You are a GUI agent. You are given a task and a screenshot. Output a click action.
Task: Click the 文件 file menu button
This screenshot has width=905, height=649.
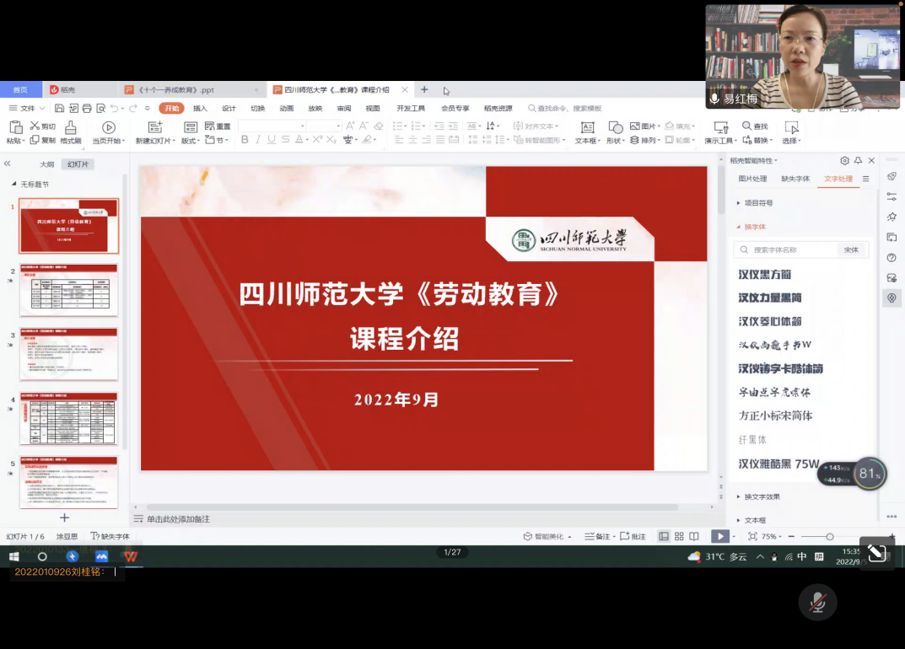pyautogui.click(x=26, y=108)
